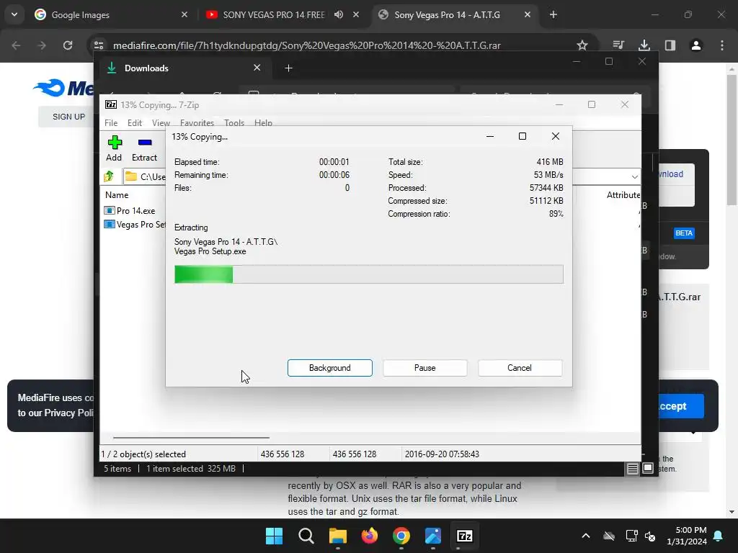The image size is (738, 553).
Task: Open the Chrome three-dot menu
Action: pyautogui.click(x=722, y=45)
